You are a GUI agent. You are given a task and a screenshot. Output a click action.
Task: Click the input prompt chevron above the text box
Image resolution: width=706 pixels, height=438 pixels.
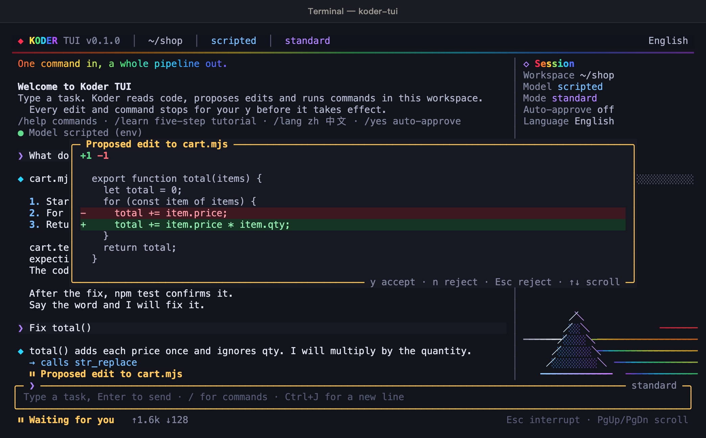click(32, 386)
